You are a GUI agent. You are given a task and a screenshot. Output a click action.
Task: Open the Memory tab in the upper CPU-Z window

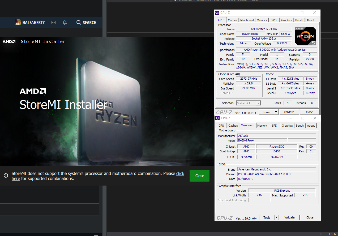[262, 20]
